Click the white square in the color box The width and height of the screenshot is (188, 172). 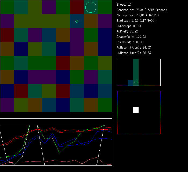coord(136,110)
